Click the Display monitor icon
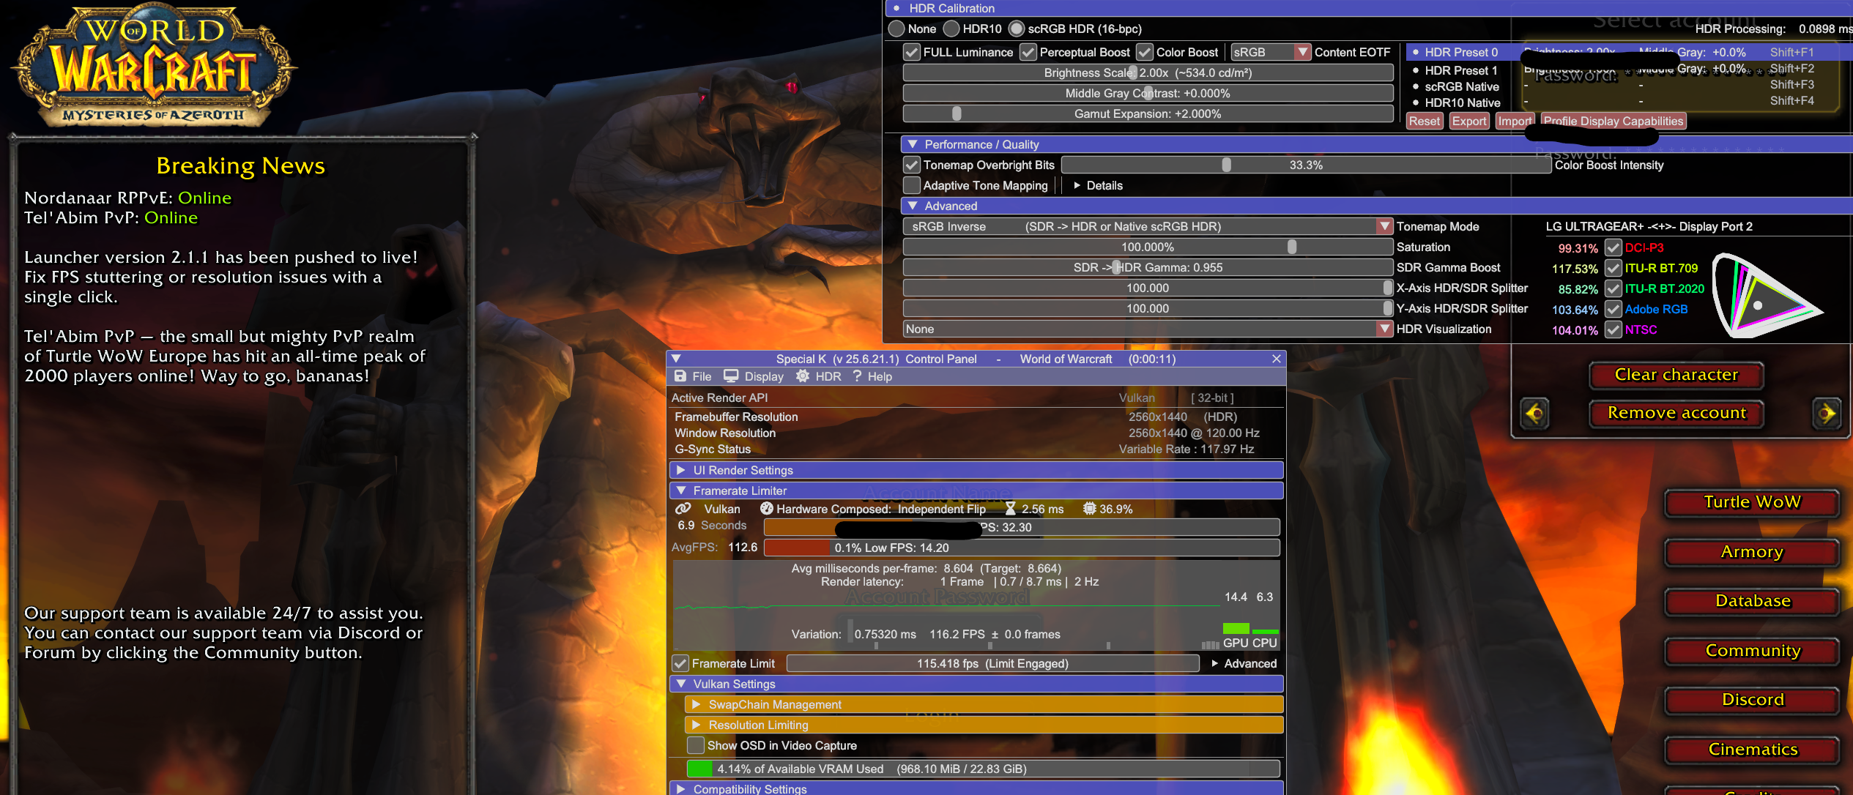This screenshot has width=1853, height=795. point(731,376)
